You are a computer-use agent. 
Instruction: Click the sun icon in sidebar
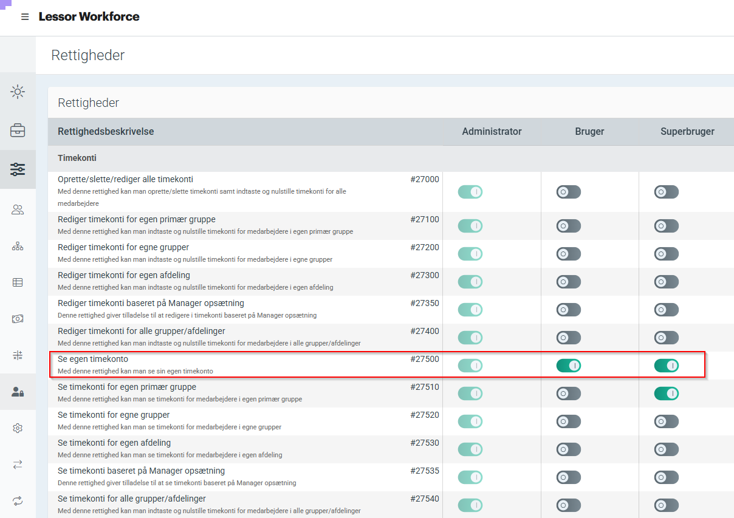pos(18,92)
